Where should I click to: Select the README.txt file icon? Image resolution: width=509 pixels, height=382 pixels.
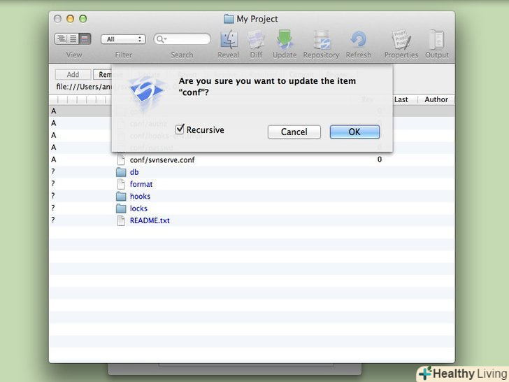coord(122,220)
